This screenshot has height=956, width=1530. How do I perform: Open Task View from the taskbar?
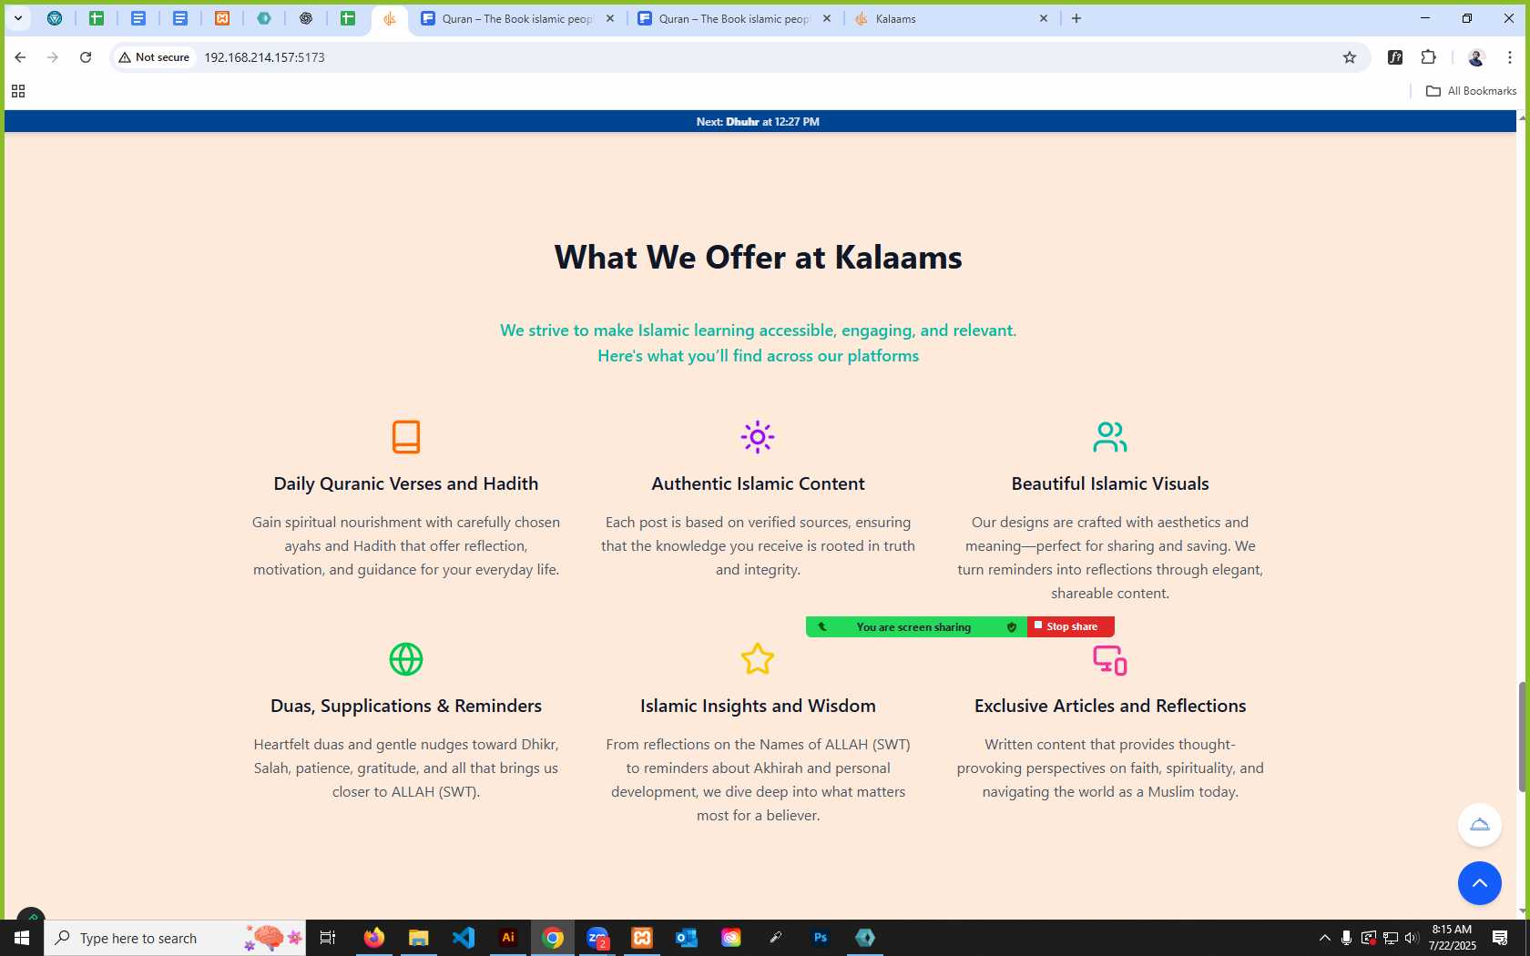(328, 938)
